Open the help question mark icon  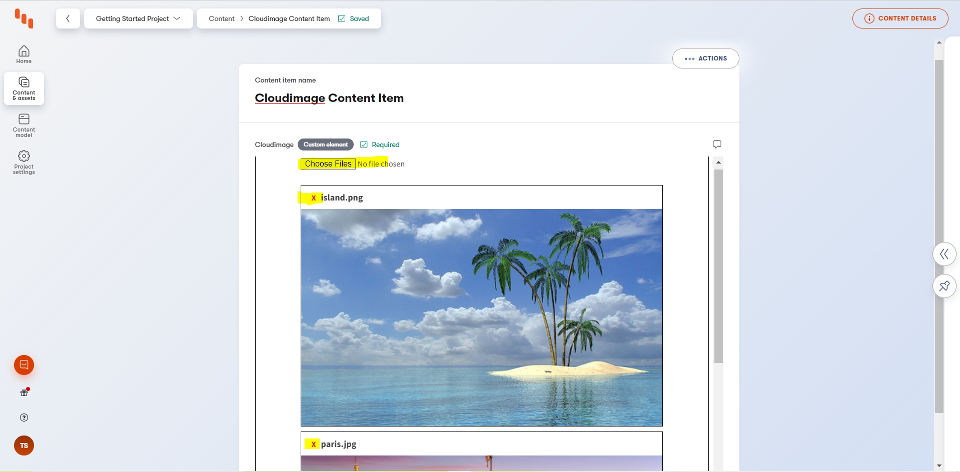pyautogui.click(x=24, y=417)
